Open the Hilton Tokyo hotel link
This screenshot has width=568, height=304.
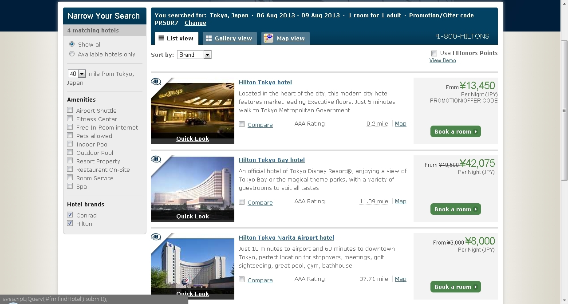(265, 83)
